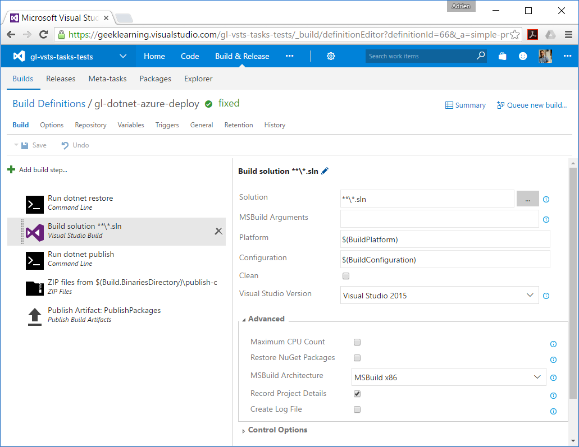Open the Explorer tab
Viewport: 579px width, 447px height.
[x=198, y=79]
